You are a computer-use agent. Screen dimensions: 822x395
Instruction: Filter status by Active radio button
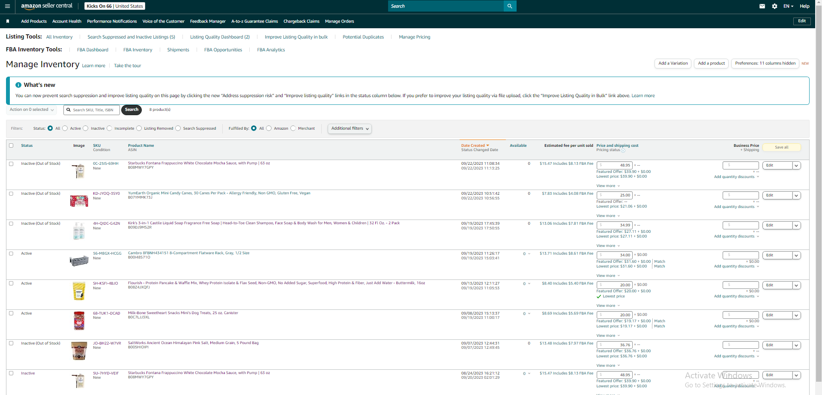pyautogui.click(x=65, y=128)
